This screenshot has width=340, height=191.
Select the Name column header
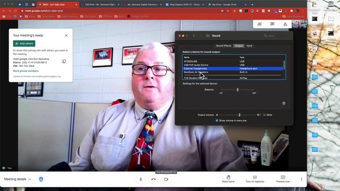(x=186, y=57)
